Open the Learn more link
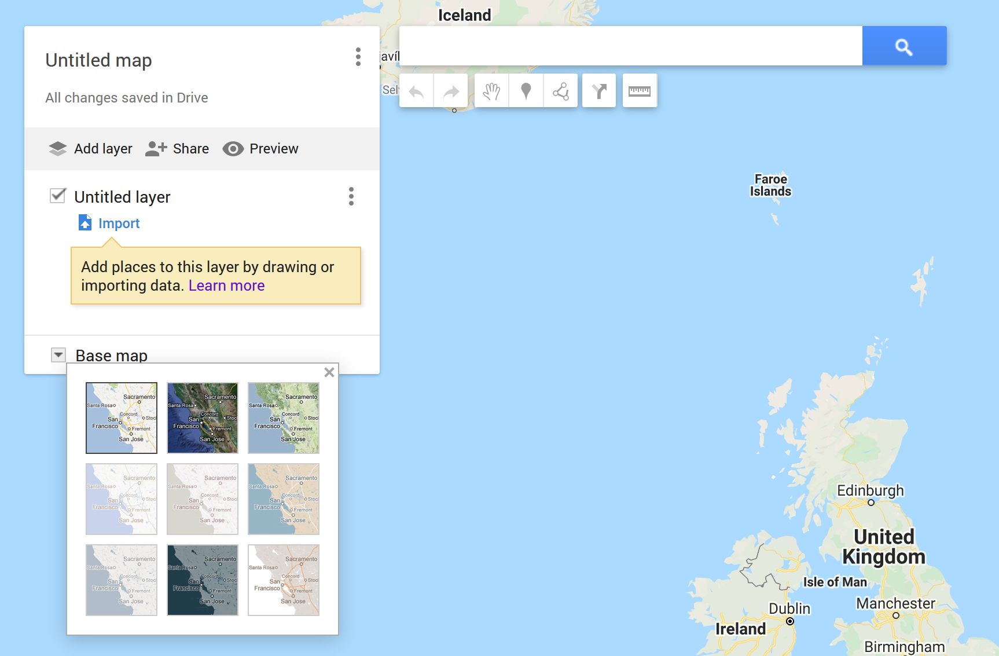Viewport: 999px width, 656px height. point(226,285)
